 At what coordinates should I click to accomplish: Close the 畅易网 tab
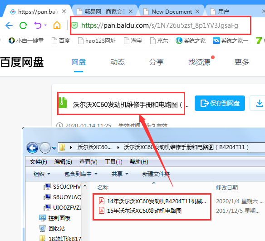pos(131,11)
